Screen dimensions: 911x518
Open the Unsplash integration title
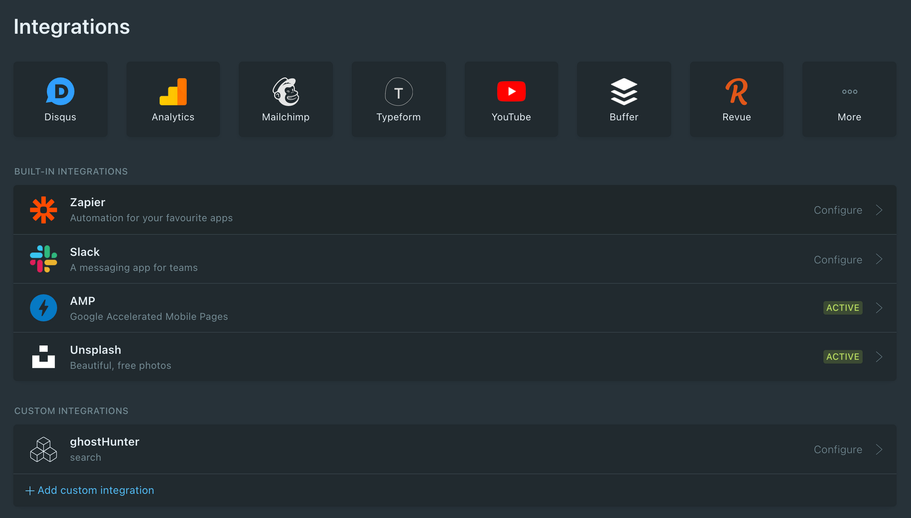coord(96,350)
